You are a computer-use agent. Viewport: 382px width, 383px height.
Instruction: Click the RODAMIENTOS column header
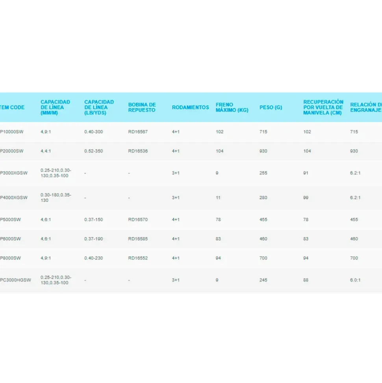(191, 107)
